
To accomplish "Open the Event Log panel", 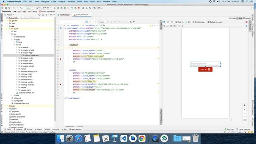I will coord(229,129).
